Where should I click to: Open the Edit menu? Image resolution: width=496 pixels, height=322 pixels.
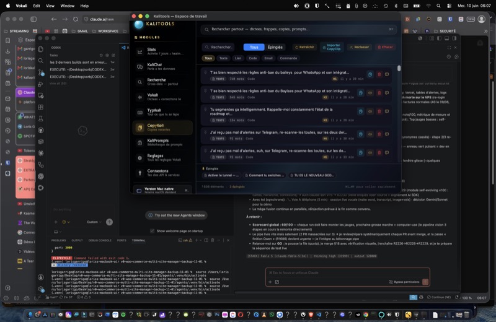pyautogui.click(x=37, y=6)
